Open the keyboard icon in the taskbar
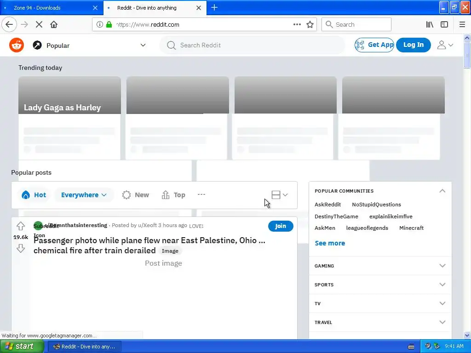The height and width of the screenshot is (353, 471). point(411,347)
